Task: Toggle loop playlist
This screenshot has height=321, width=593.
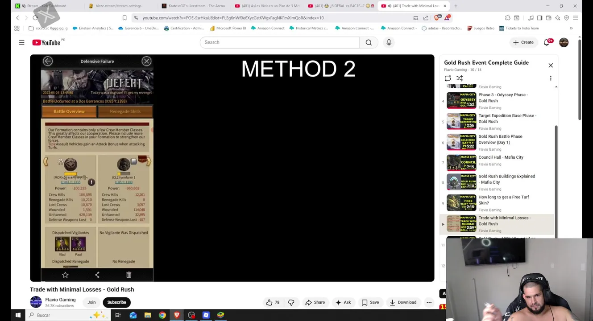Action: [x=448, y=78]
